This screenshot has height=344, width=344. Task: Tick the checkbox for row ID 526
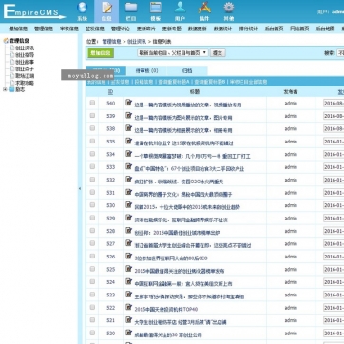(92, 256)
